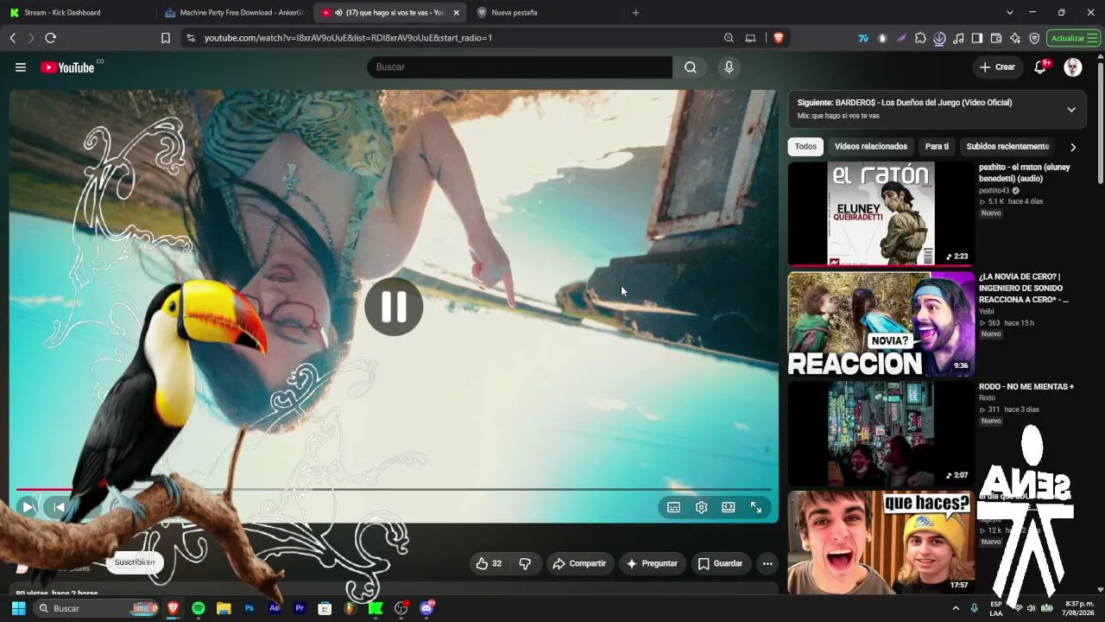Viewport: 1105px width, 622px height.
Task: Seek using the video progress bar
Action: click(x=394, y=490)
